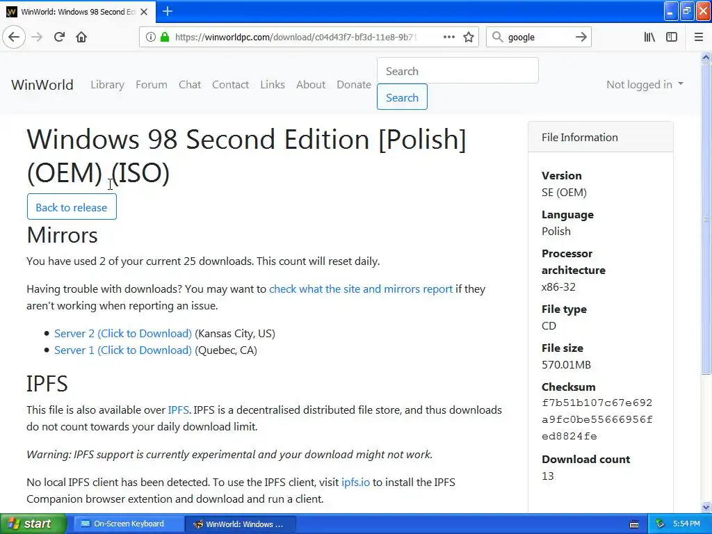Viewport: 712px width, 534px height.
Task: Click the 5:54 PM clock
Action: point(686,524)
